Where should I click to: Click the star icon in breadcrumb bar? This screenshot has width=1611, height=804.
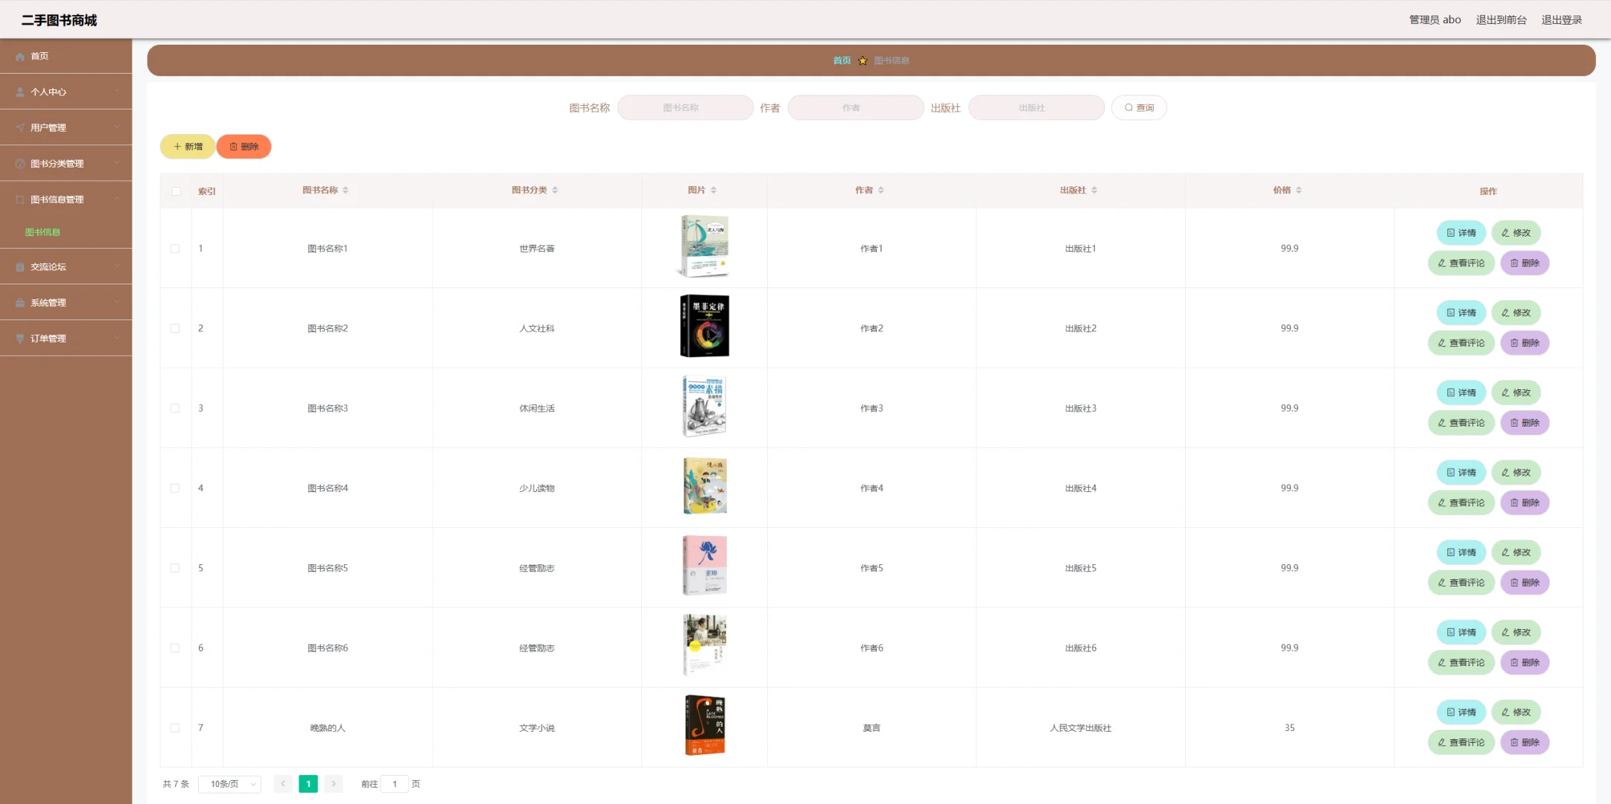pos(862,61)
